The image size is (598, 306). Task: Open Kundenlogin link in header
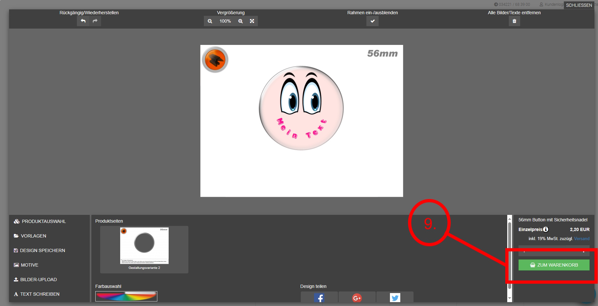pyautogui.click(x=551, y=5)
